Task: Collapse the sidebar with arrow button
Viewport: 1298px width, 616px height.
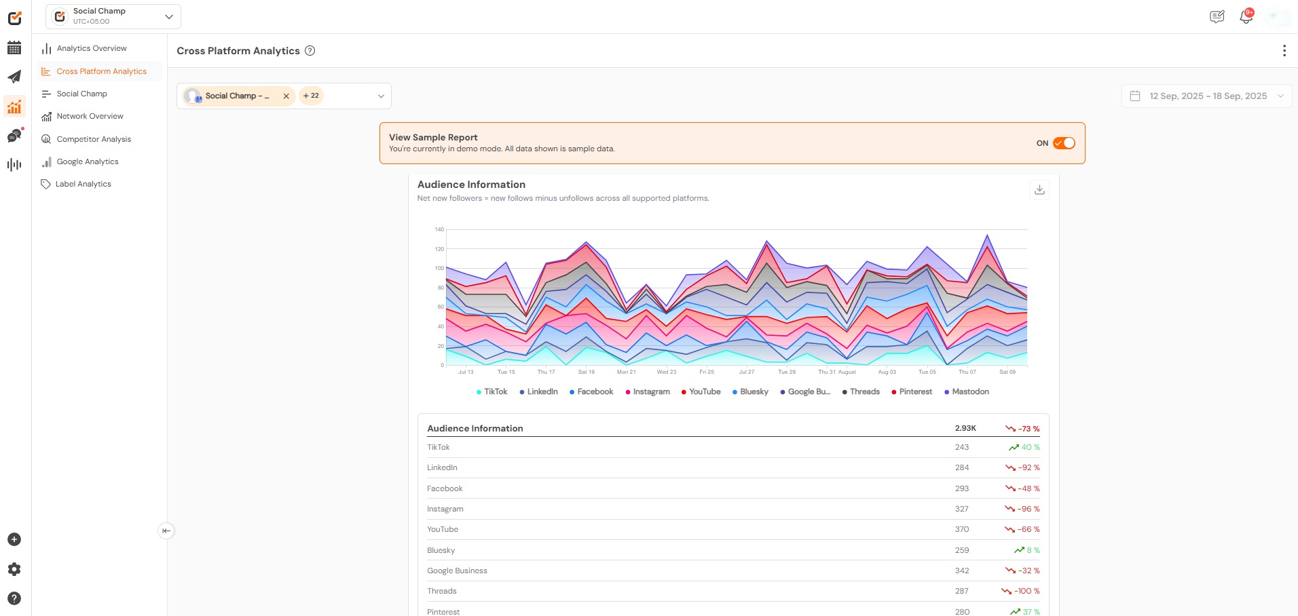Action: pos(166,531)
